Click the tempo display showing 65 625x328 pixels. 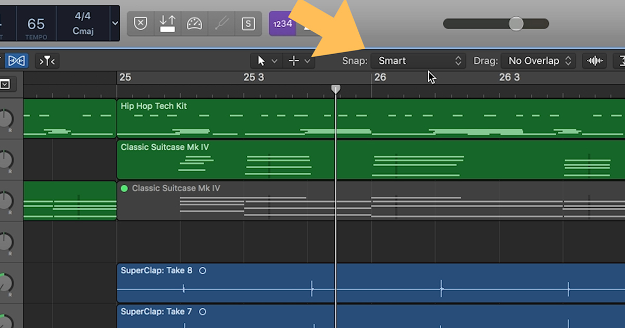point(35,23)
